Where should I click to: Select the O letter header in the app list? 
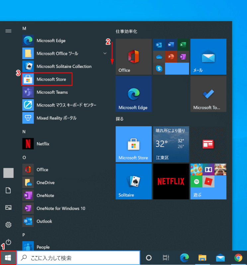pyautogui.click(x=24, y=158)
